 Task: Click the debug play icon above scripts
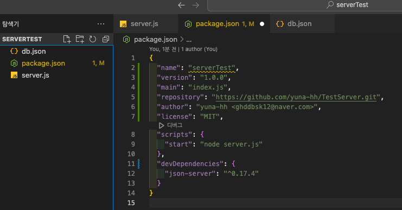[161, 125]
